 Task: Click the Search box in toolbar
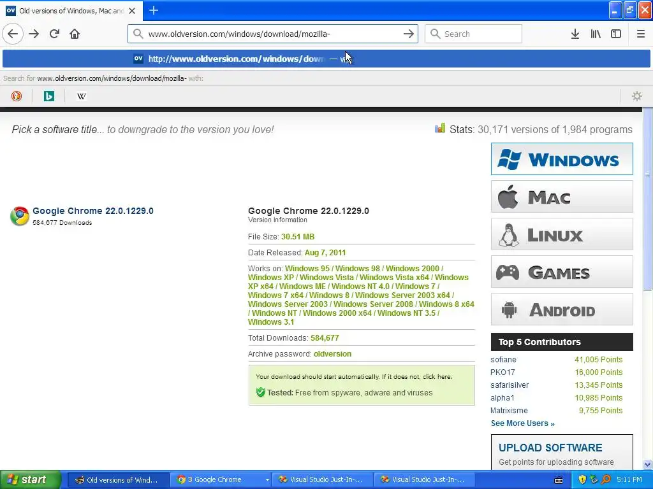click(x=473, y=34)
